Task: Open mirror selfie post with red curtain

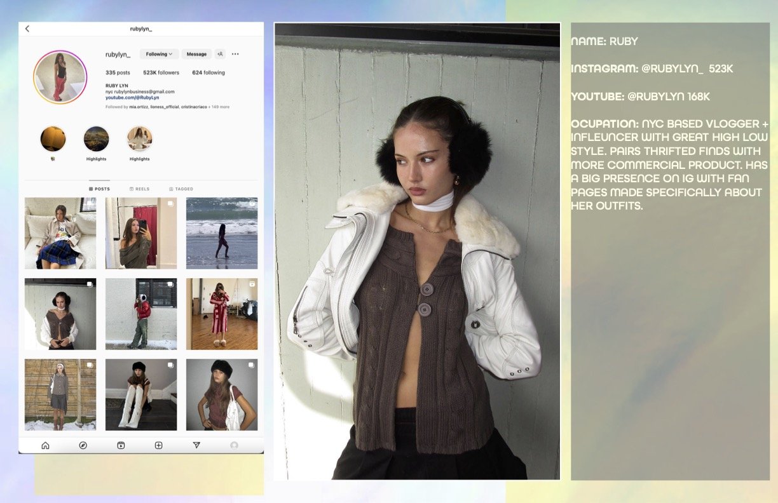Action: (x=141, y=233)
